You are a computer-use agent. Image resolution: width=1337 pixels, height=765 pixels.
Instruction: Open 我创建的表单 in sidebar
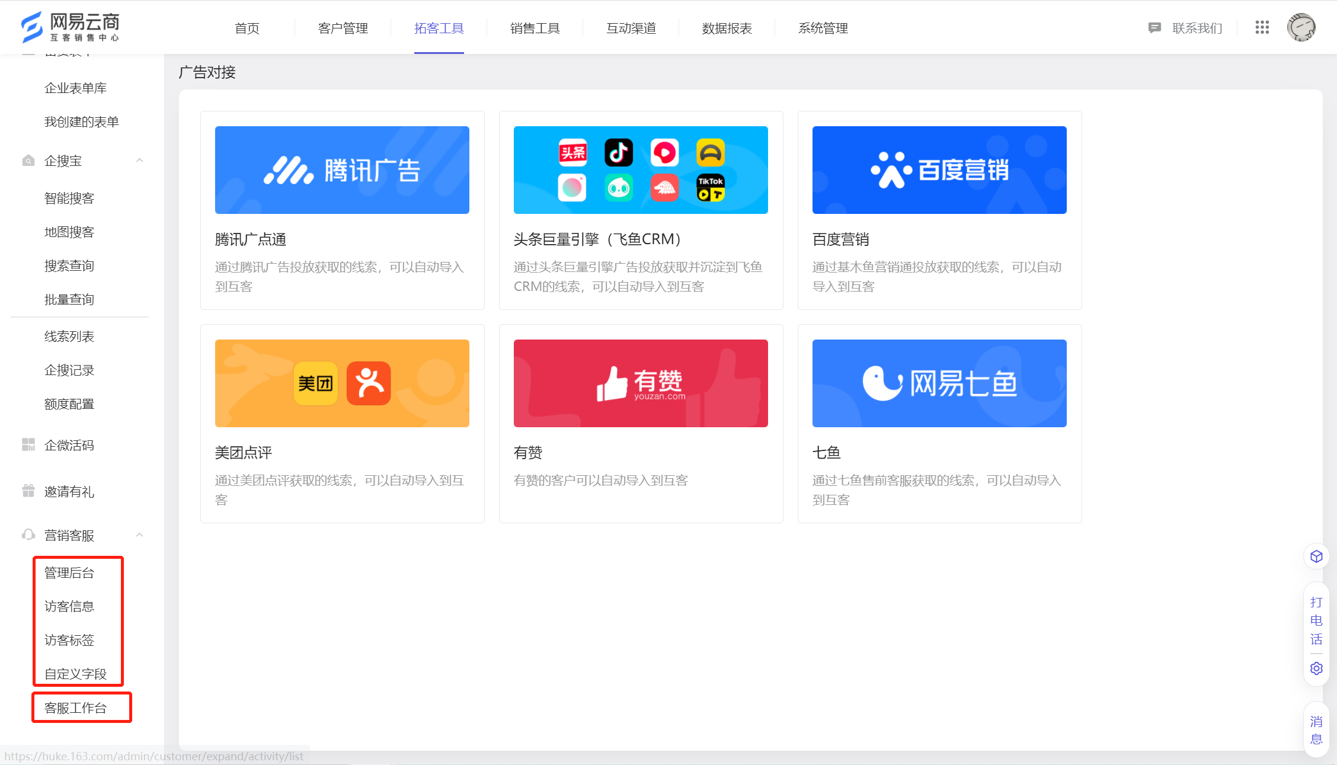pyautogui.click(x=82, y=121)
